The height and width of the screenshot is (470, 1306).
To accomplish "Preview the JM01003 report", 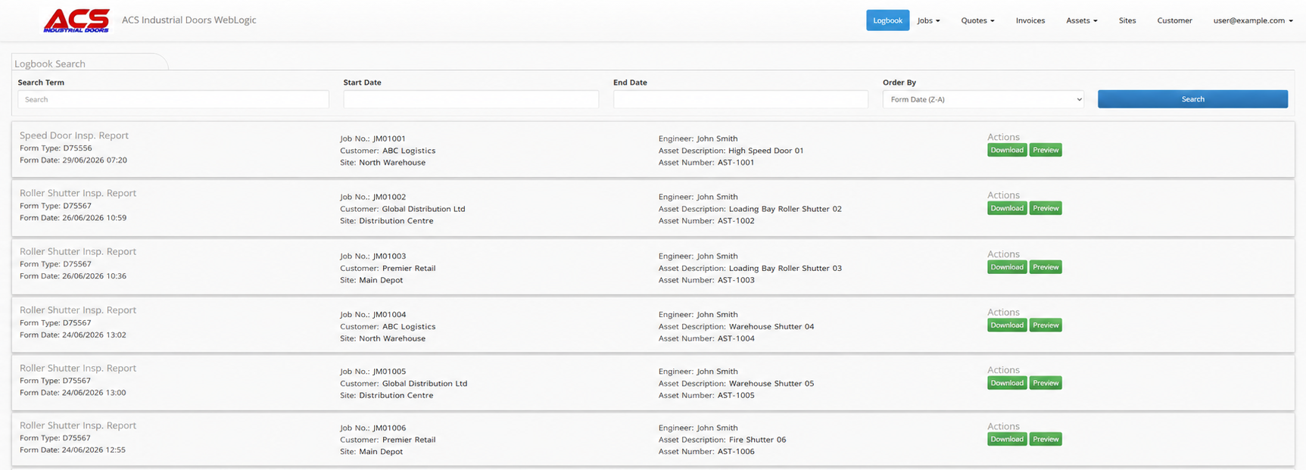I will coord(1046,267).
